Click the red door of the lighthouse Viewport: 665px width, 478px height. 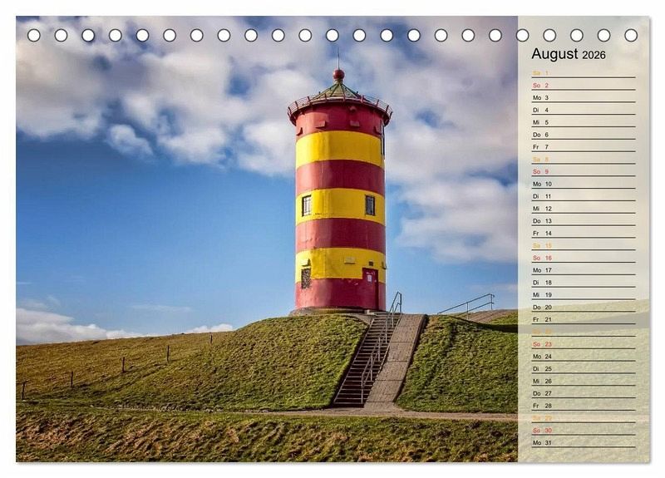coord(370,288)
